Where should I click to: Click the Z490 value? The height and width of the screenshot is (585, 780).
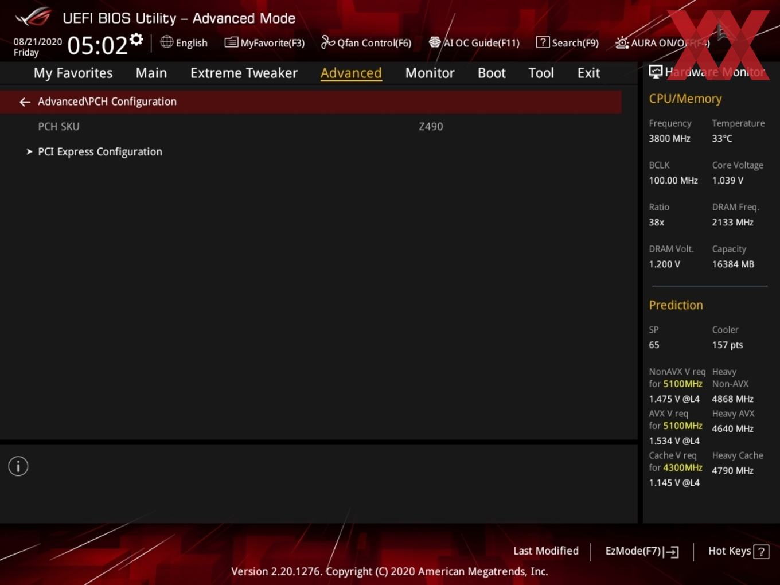coord(431,126)
